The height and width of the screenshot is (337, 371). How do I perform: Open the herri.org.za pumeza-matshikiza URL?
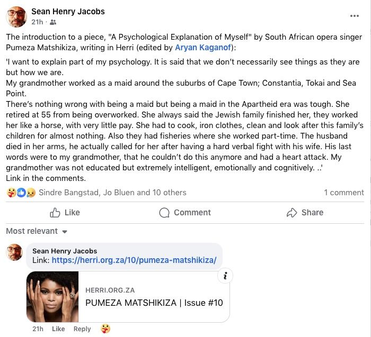pos(134,260)
